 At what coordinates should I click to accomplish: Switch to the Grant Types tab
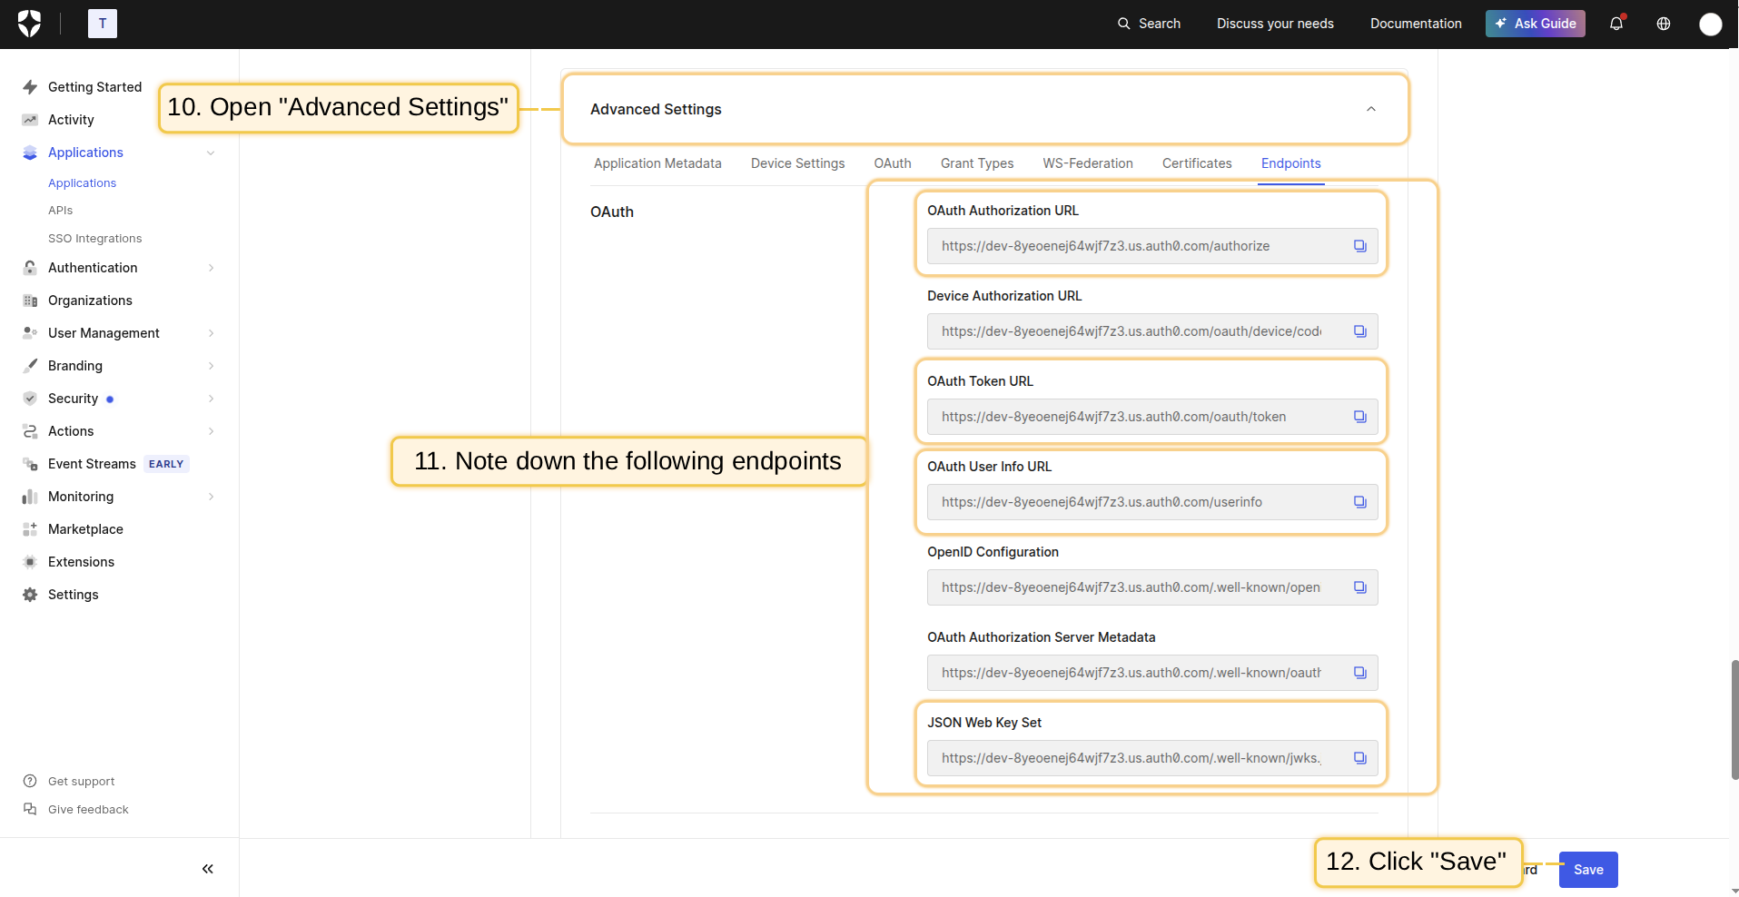click(976, 163)
